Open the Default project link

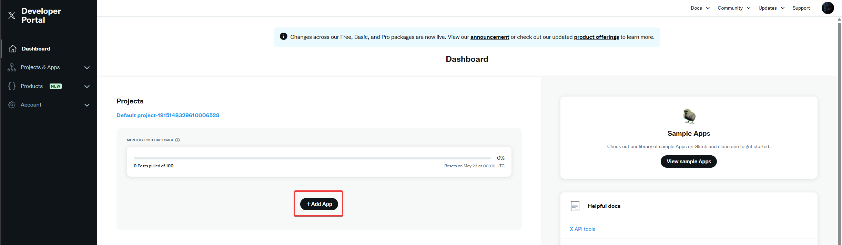[168, 115]
